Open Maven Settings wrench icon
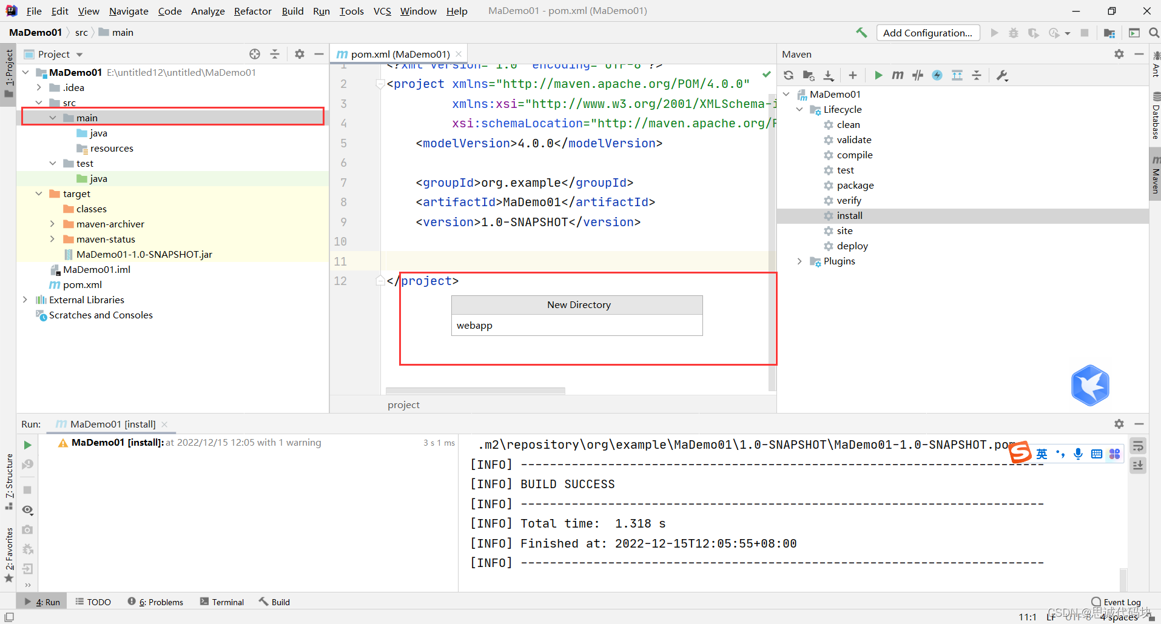This screenshot has height=624, width=1161. click(1002, 75)
